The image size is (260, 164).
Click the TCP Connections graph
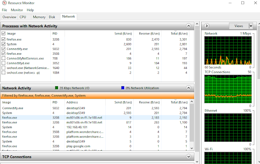pyautogui.click(x=228, y=89)
